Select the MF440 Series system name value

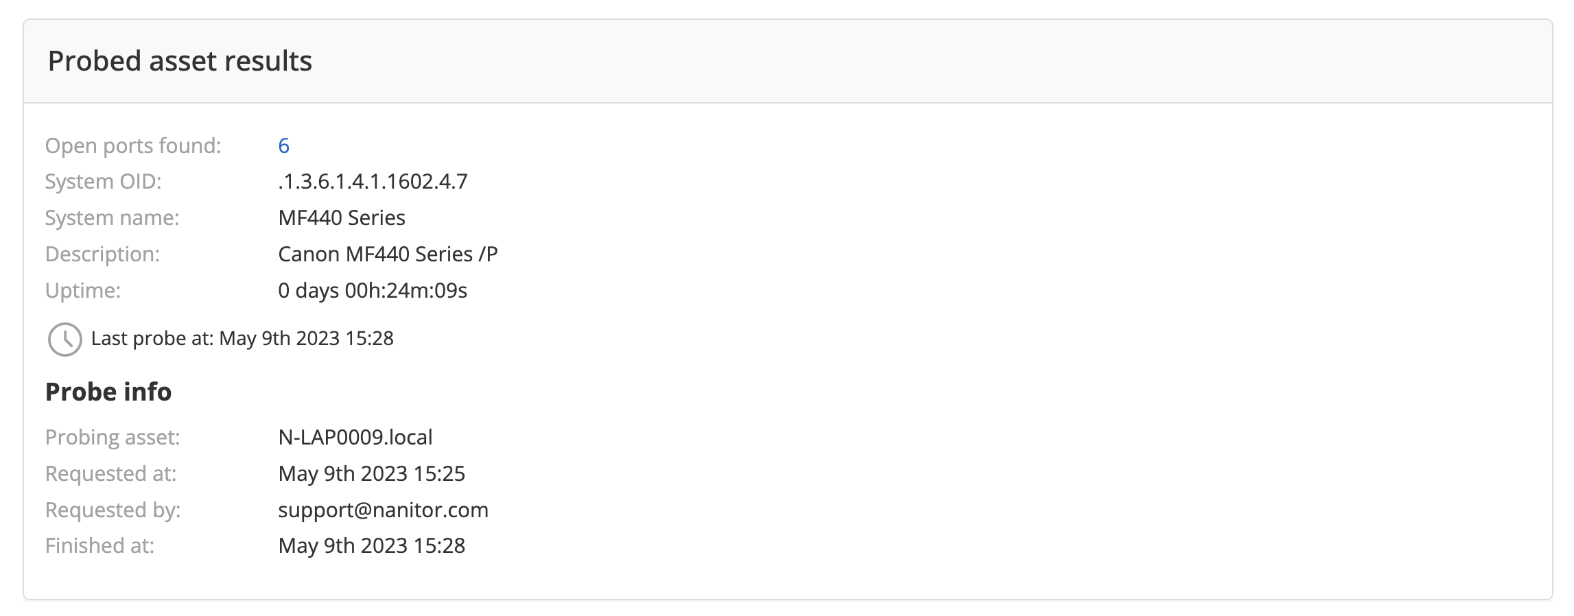tap(342, 218)
